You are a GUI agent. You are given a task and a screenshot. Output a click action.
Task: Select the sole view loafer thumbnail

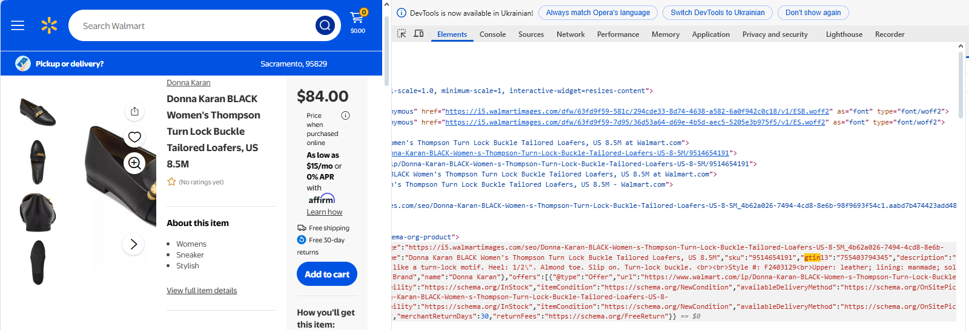38,262
